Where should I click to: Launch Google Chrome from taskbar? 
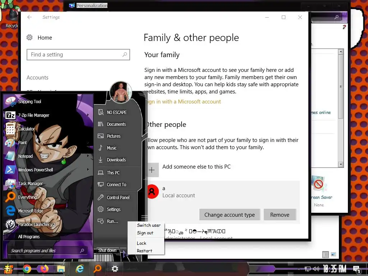(x=27, y=269)
